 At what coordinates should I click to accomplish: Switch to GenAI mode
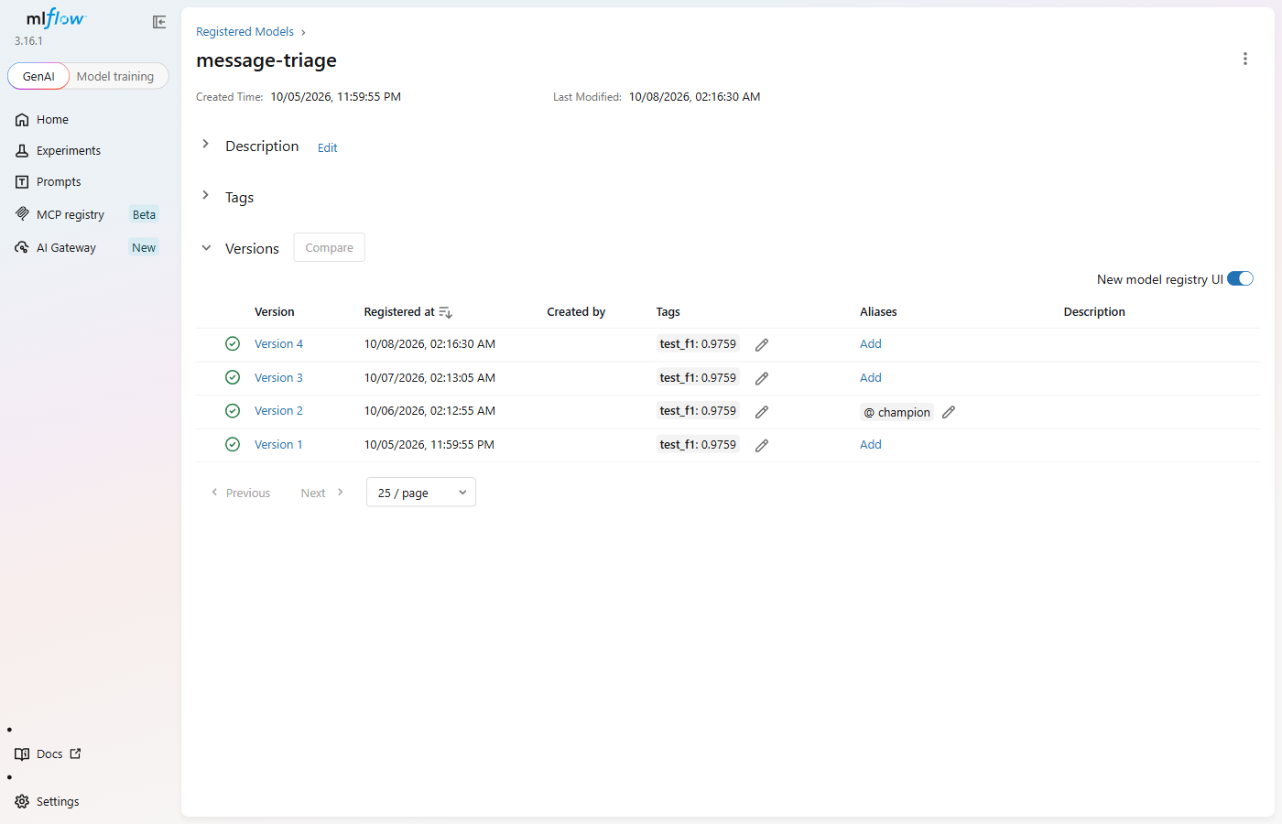tap(38, 76)
